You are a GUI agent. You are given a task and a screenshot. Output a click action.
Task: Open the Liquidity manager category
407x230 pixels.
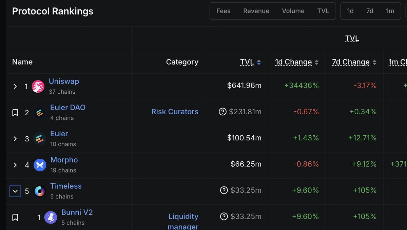click(183, 222)
